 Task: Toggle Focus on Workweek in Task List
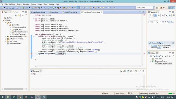click(163, 15)
